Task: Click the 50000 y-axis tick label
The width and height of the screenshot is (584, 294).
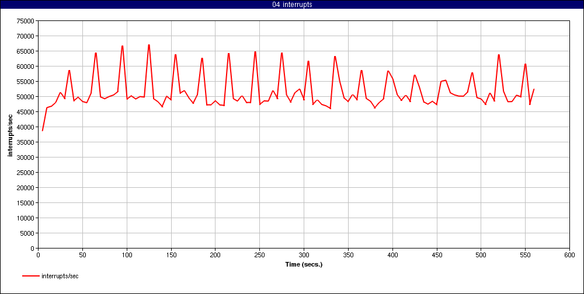Action: click(x=26, y=97)
